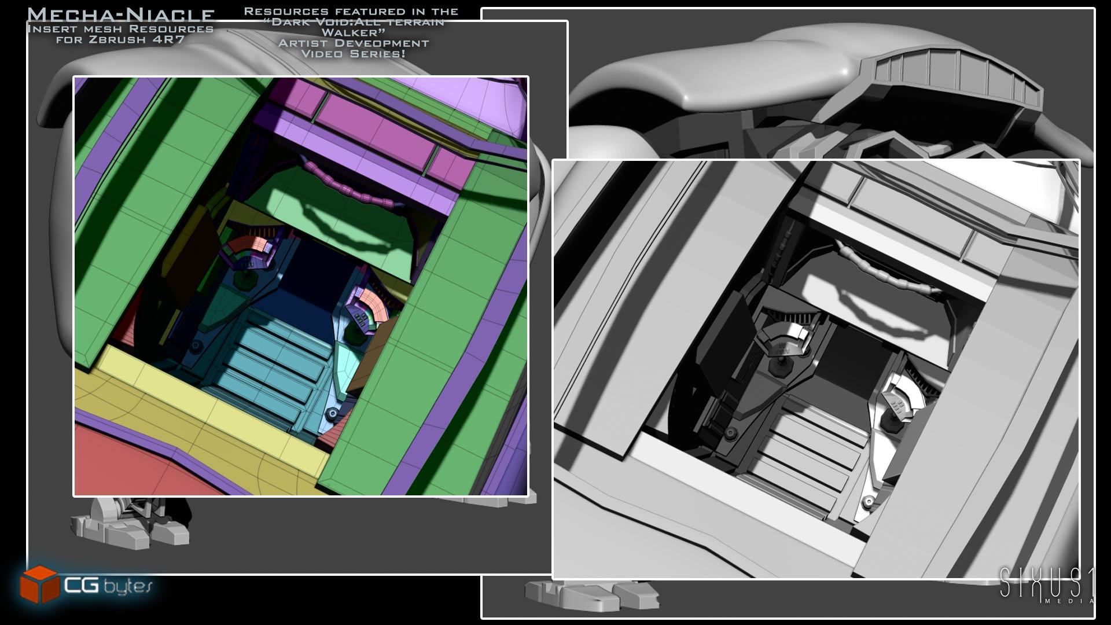Image resolution: width=1111 pixels, height=625 pixels.
Task: Click the "Artist Deveopment Video Series!" text
Action: pos(353,49)
